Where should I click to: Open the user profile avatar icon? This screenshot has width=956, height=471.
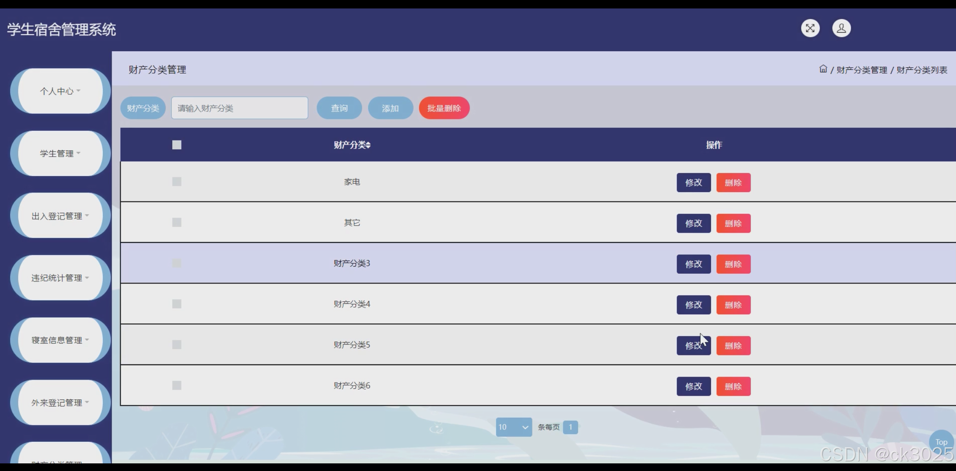pos(841,28)
